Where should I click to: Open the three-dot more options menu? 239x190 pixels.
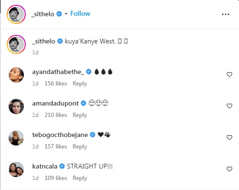[226, 14]
